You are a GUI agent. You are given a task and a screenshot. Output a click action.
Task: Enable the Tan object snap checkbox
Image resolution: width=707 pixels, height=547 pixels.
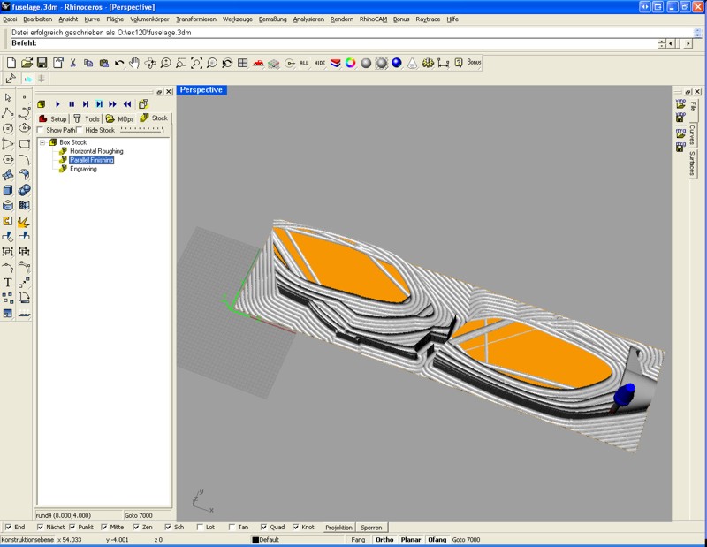(232, 527)
